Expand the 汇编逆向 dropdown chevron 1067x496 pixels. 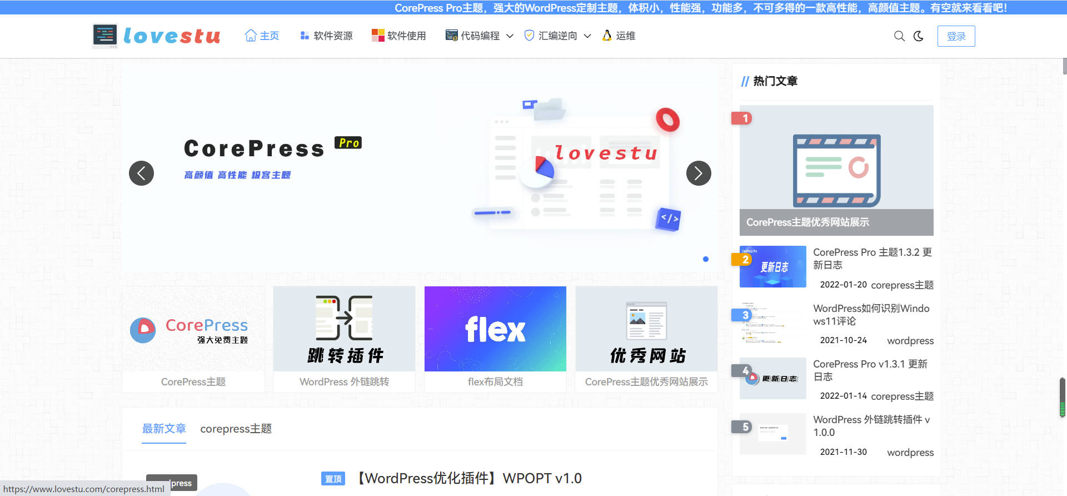[x=587, y=36]
